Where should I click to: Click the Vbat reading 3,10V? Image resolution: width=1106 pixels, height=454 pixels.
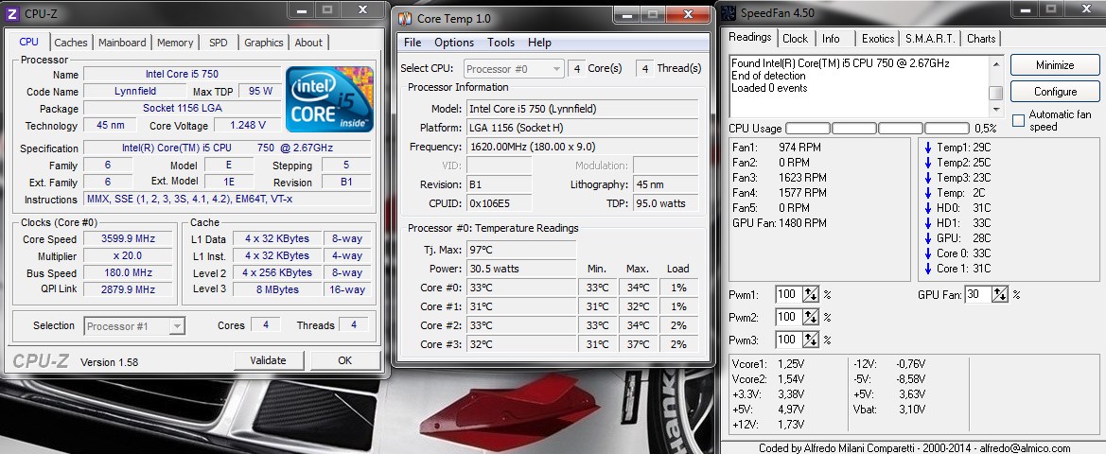click(x=910, y=410)
